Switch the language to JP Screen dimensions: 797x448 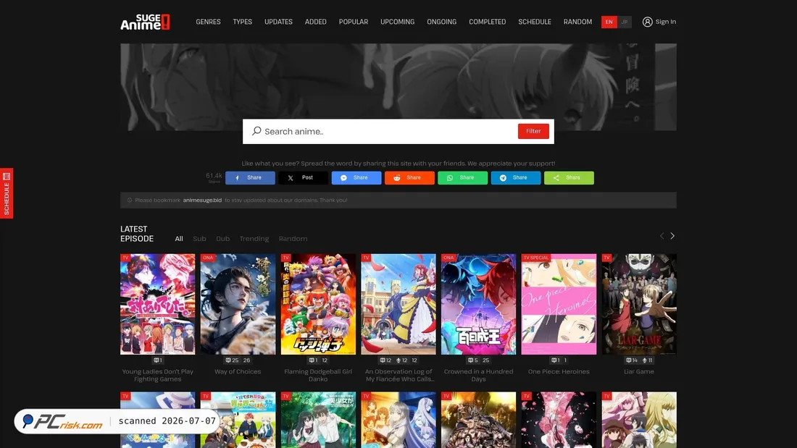point(624,22)
